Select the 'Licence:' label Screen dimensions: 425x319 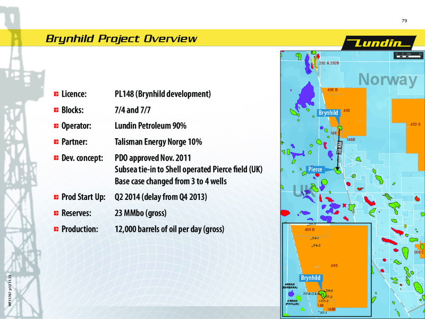click(x=74, y=94)
